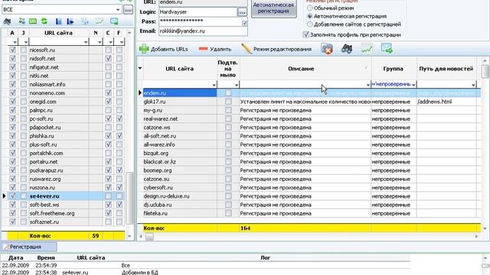Click the binoculars icon in right table toolbar
This screenshot has width=490, height=275.
coord(347,49)
